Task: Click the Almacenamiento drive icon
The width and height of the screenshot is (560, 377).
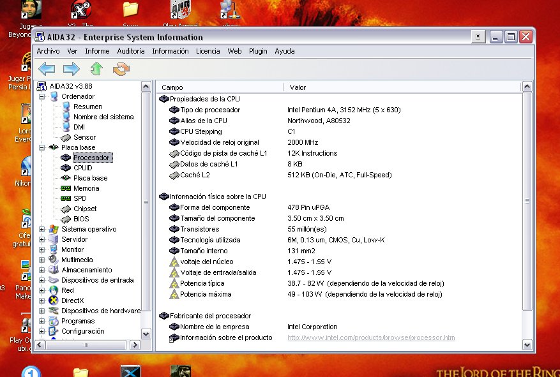Action: point(54,270)
